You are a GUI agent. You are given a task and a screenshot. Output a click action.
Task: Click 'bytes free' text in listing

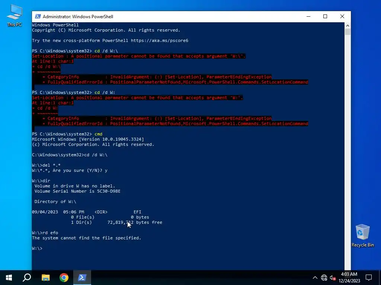(x=149, y=223)
